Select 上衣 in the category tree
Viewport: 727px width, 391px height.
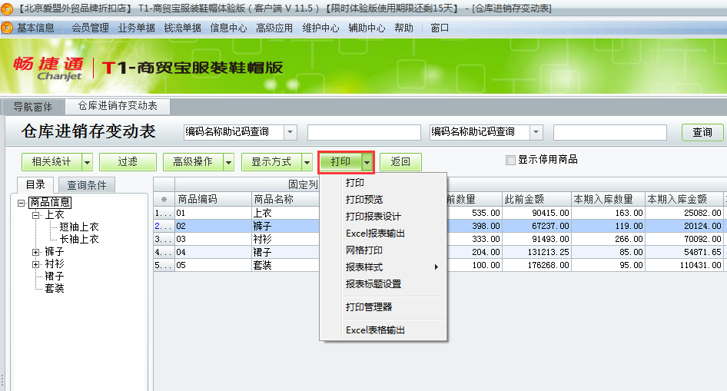pos(55,215)
